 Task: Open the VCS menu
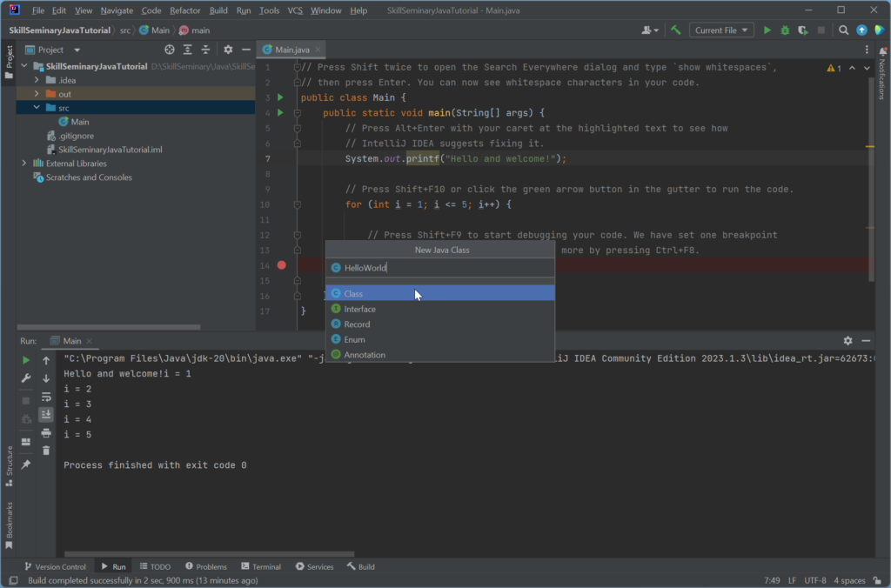point(295,10)
